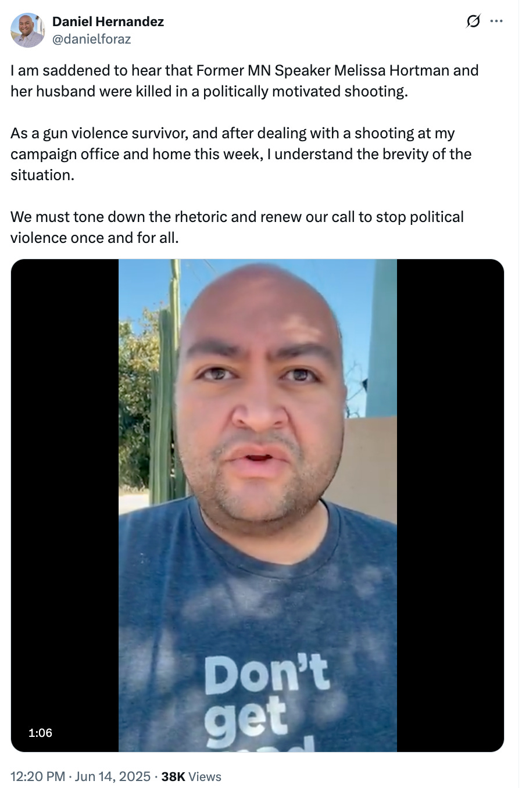
Task: Click the phrase 'violence once and for all'
Action: 93,238
